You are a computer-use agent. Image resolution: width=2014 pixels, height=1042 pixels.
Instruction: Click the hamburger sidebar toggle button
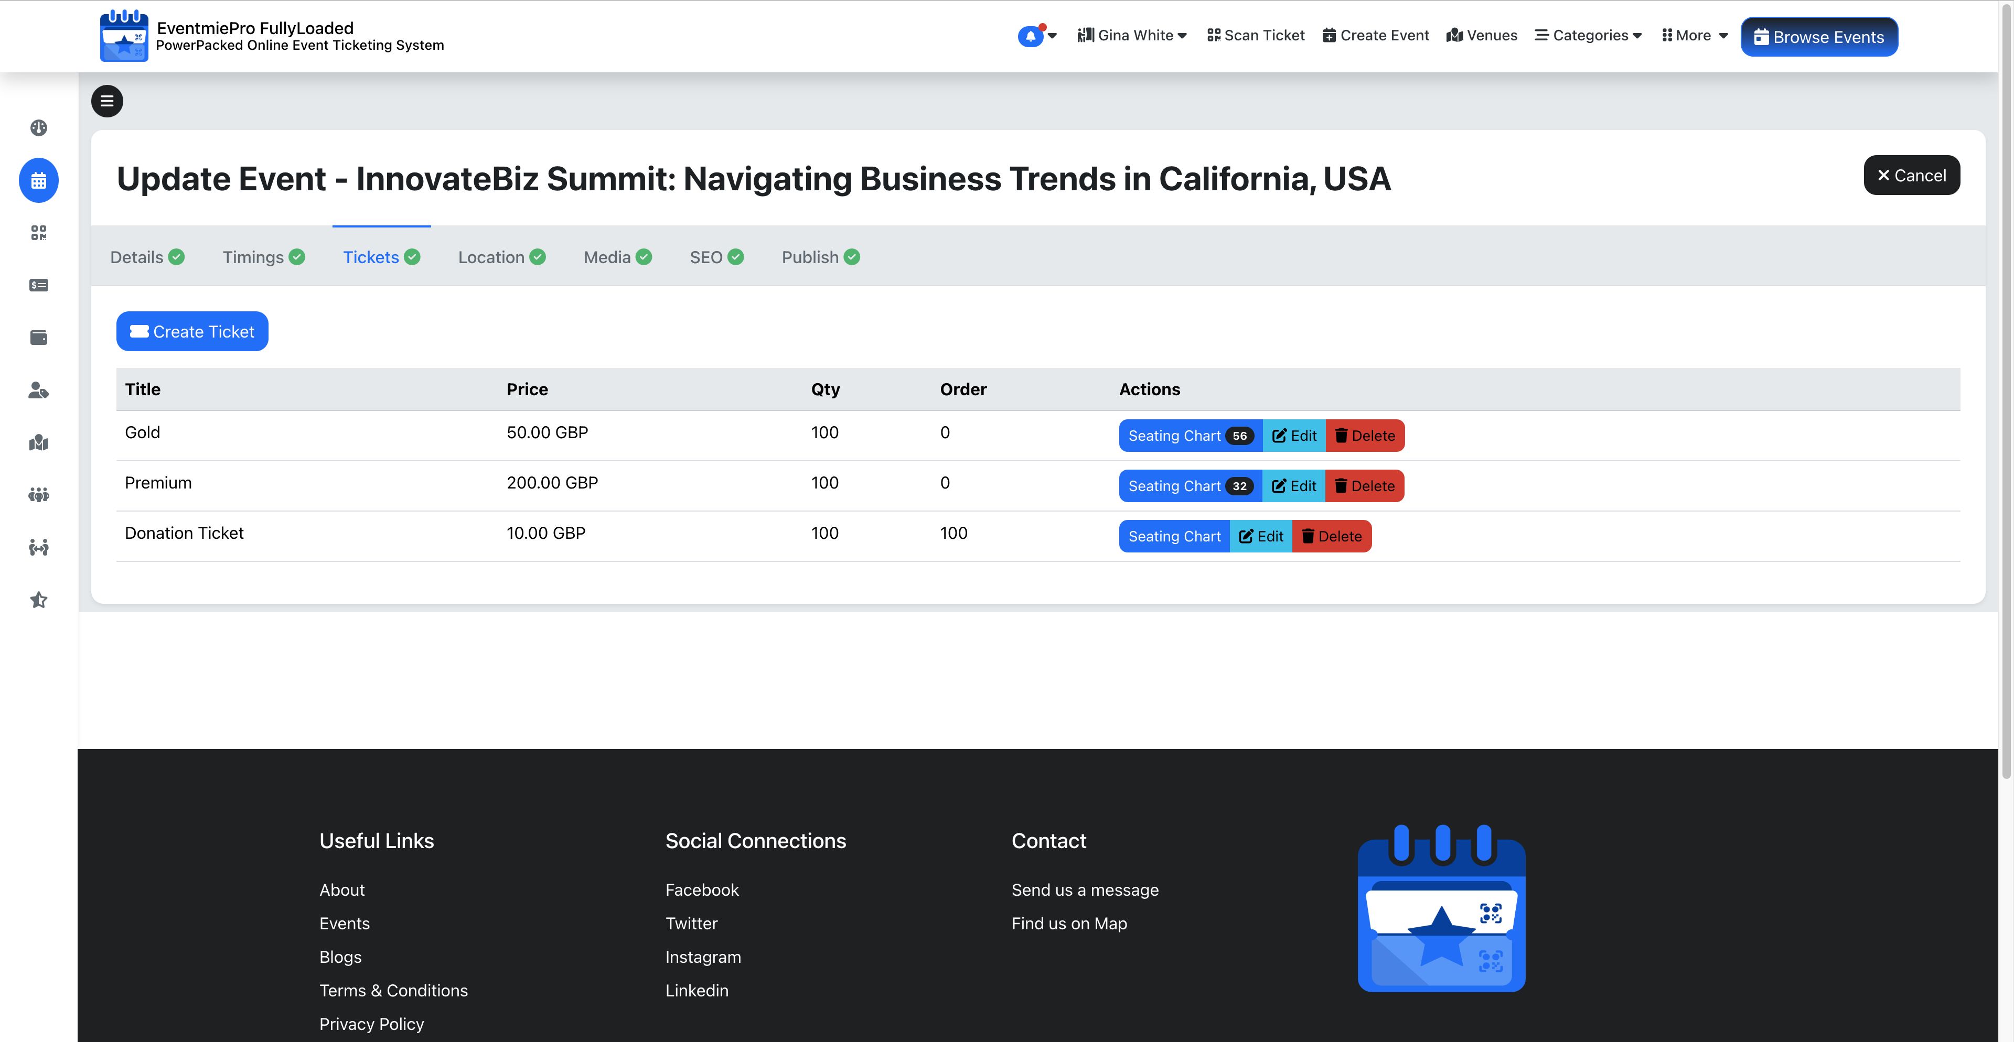click(x=107, y=101)
